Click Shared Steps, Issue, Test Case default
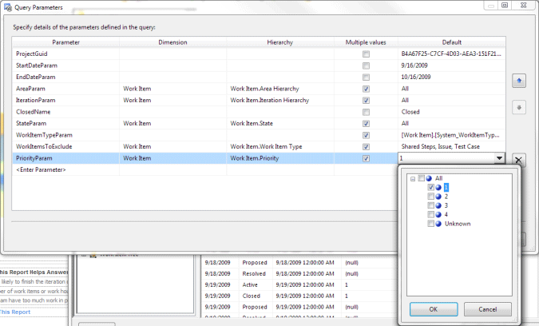The width and height of the screenshot is (539, 326). pos(440,146)
